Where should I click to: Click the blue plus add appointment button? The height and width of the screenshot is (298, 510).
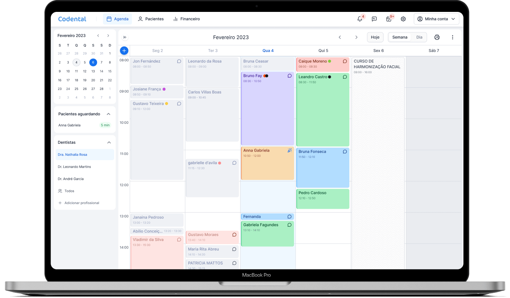click(x=124, y=51)
